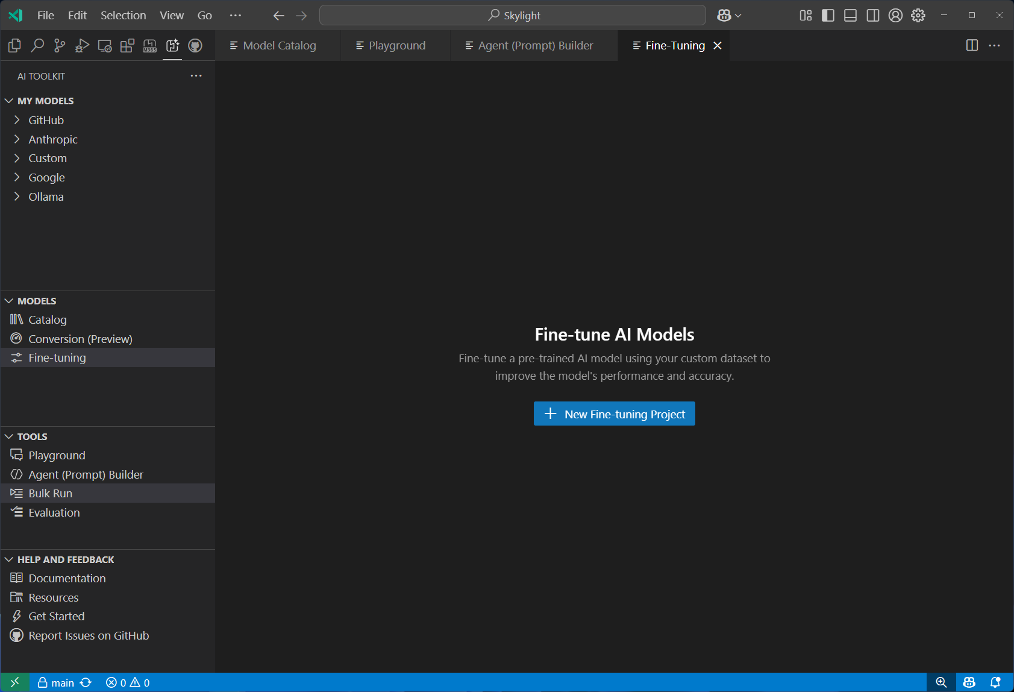Click the main branch in the status bar
This screenshot has width=1014, height=692.
(56, 682)
